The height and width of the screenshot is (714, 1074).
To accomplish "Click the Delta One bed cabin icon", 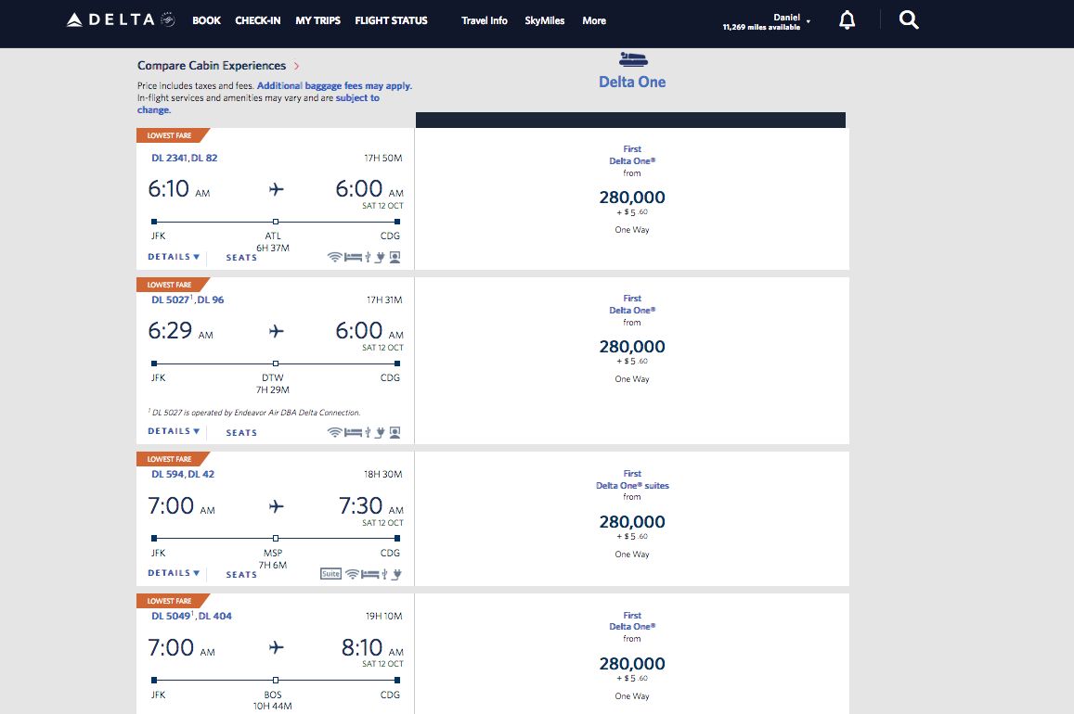I will (633, 59).
